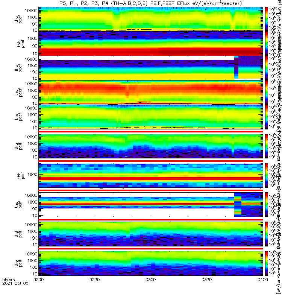The width and height of the screenshot is (282, 301).
Task: Select the 'tha peif' panel label
Action: tap(18, 146)
